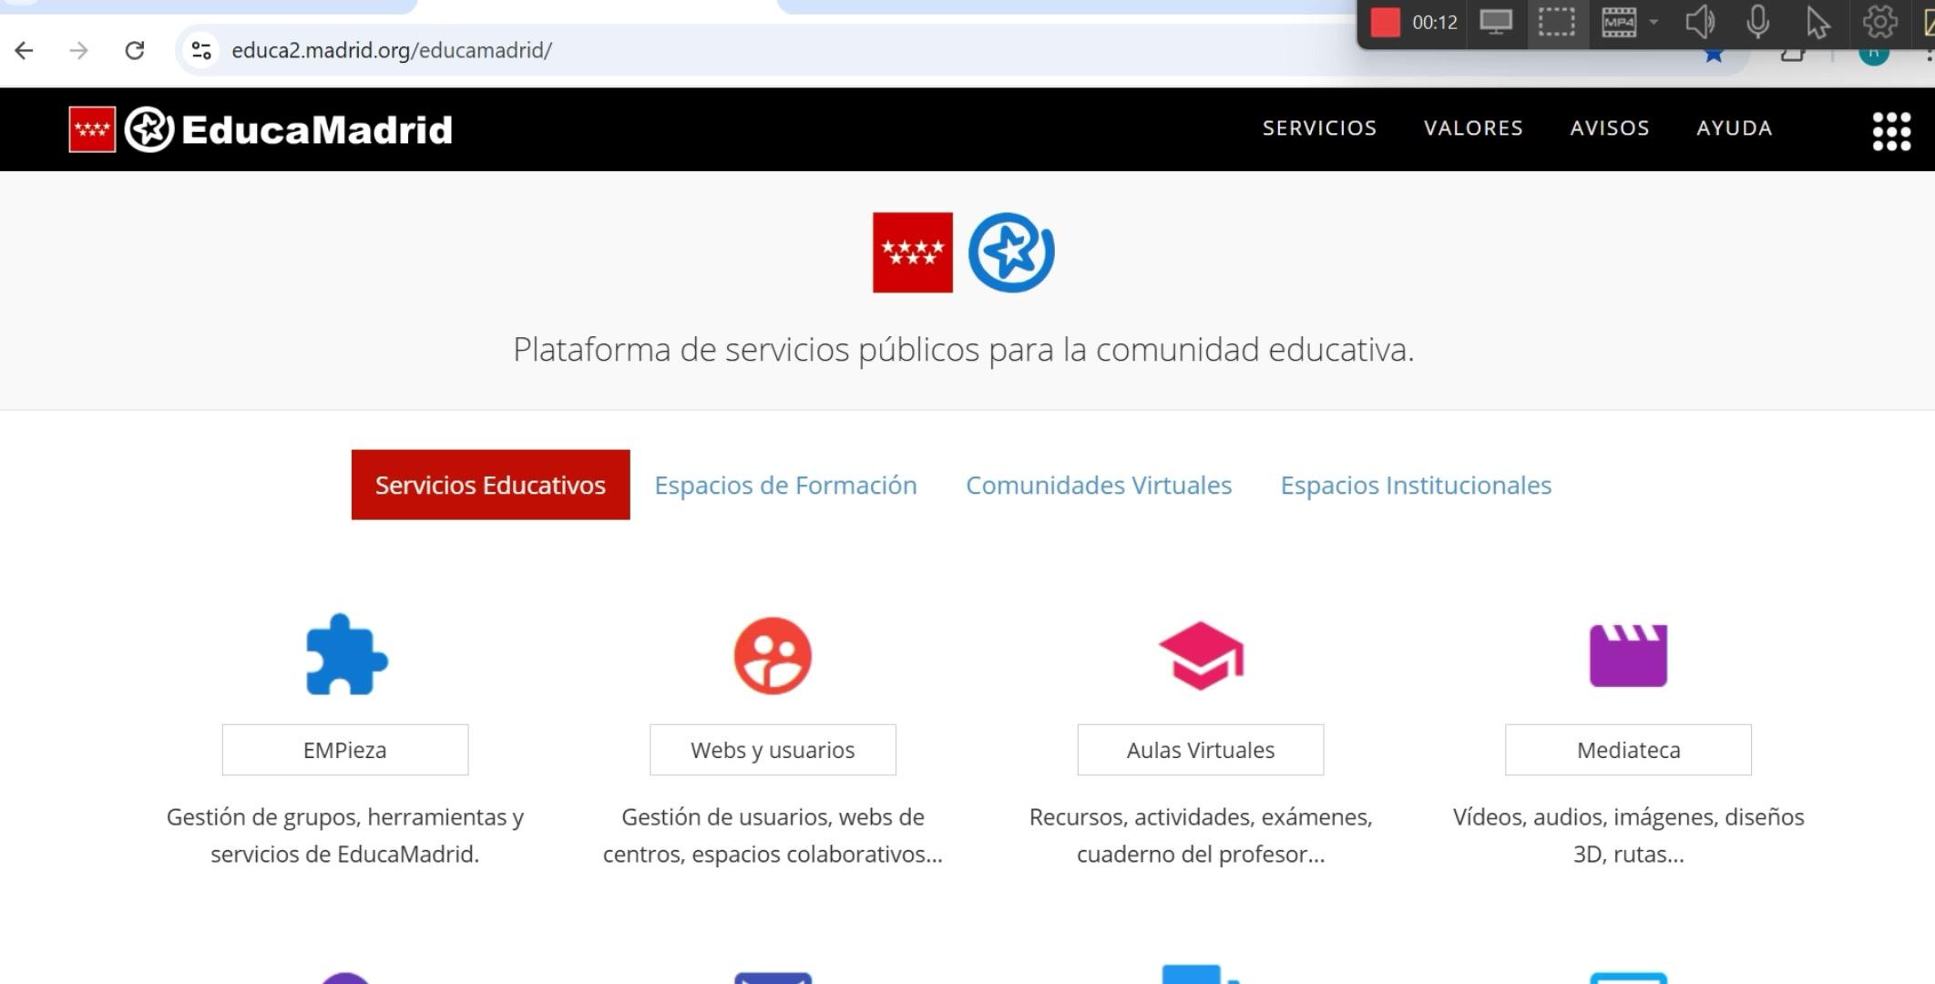Click the Mediateca button
Screen dimensions: 1935x984
(1628, 750)
